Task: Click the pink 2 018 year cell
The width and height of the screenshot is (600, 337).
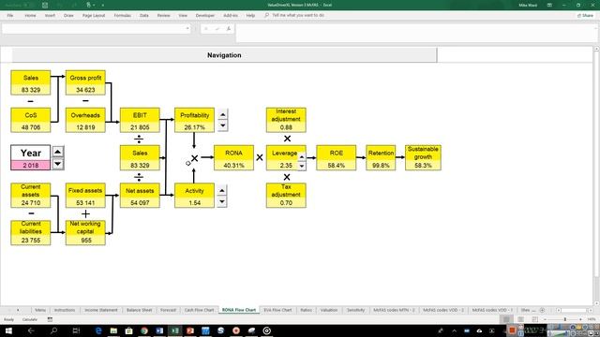Action: click(x=31, y=165)
